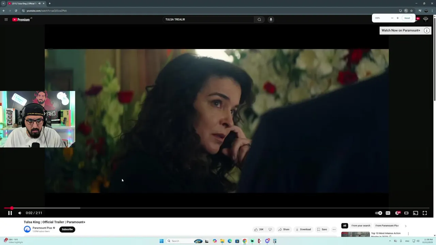Viewport: 436px width, 245px height.
Task: Open YouTube account avatar menu
Action: click(x=426, y=19)
